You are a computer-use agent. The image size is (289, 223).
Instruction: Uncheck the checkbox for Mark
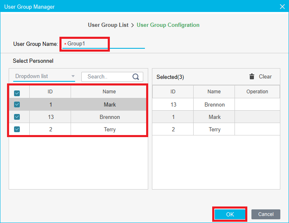[x=17, y=104]
